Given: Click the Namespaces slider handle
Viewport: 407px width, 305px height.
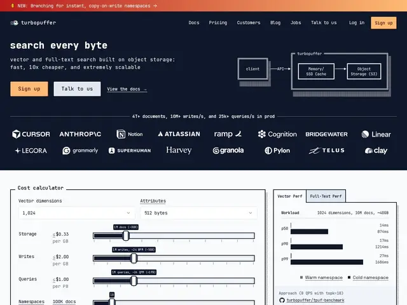Looking at the screenshot, I should tap(112, 302).
